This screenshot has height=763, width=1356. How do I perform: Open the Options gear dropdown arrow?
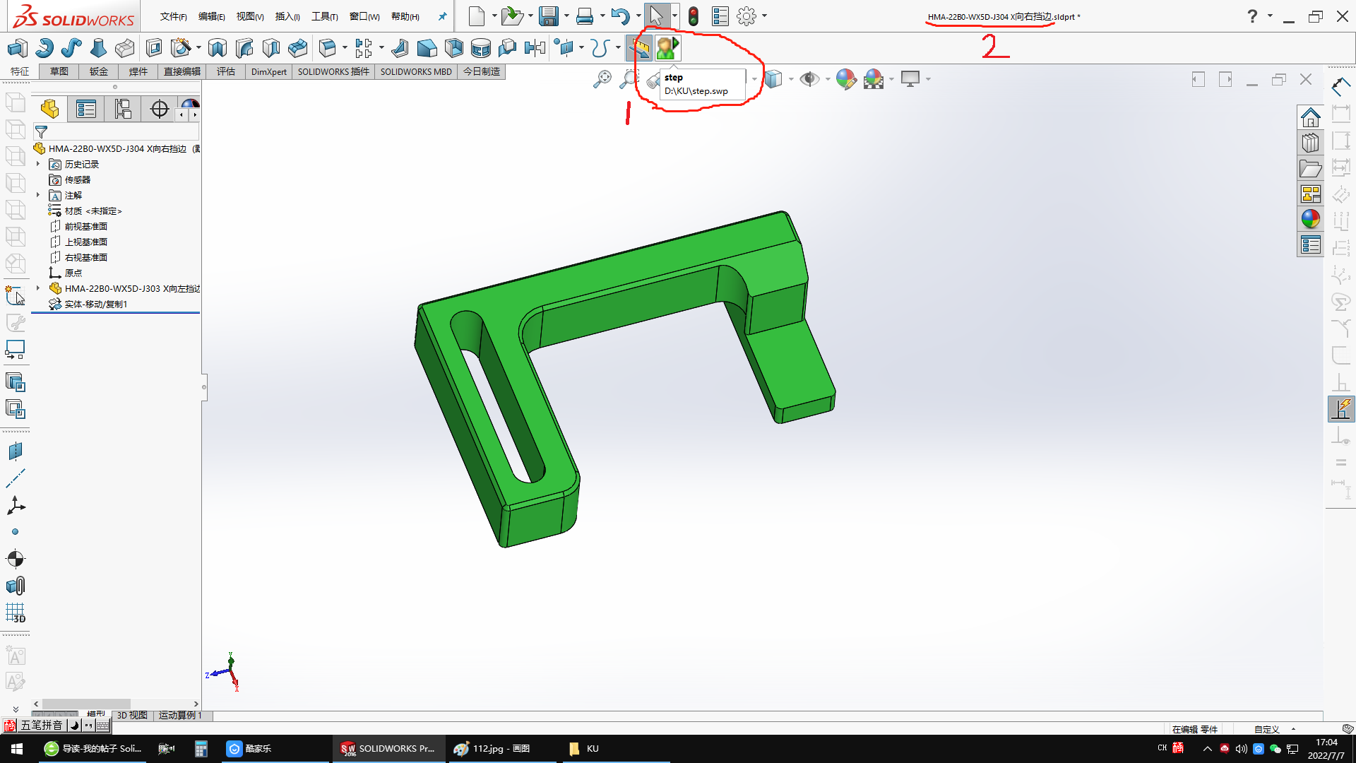click(x=765, y=16)
